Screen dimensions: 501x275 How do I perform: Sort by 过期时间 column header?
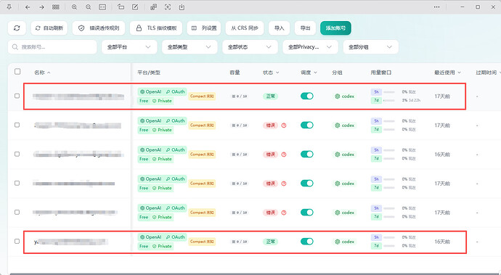click(488, 73)
